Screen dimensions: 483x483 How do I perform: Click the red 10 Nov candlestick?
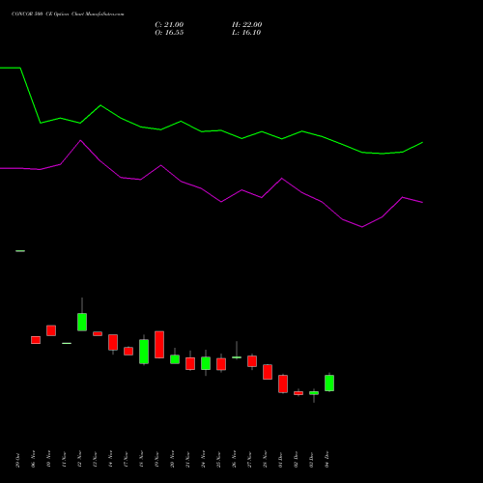click(x=51, y=330)
